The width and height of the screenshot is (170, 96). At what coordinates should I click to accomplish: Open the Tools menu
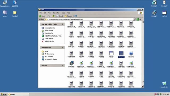tap(63, 13)
